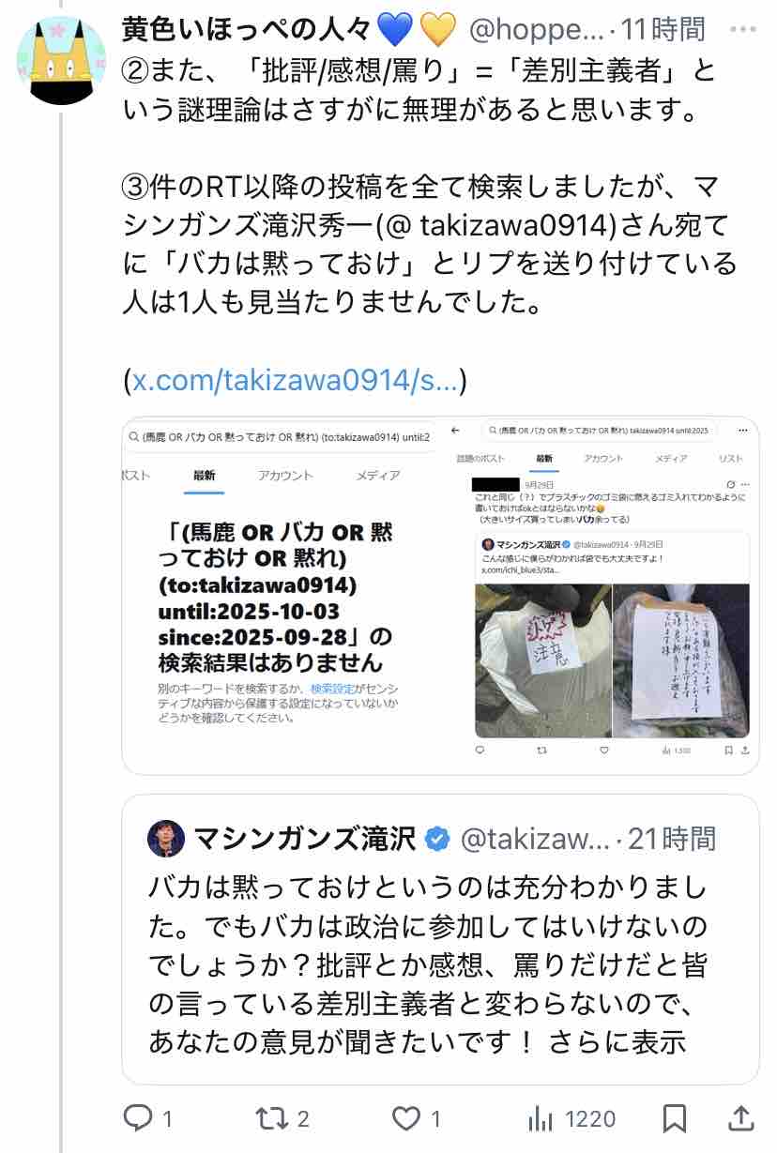Tap the reply speech bubble icon
777x1153 pixels.
click(138, 1118)
